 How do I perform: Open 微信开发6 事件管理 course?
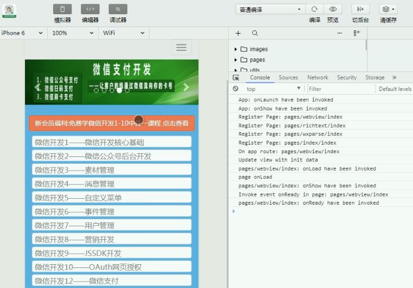[112, 212]
